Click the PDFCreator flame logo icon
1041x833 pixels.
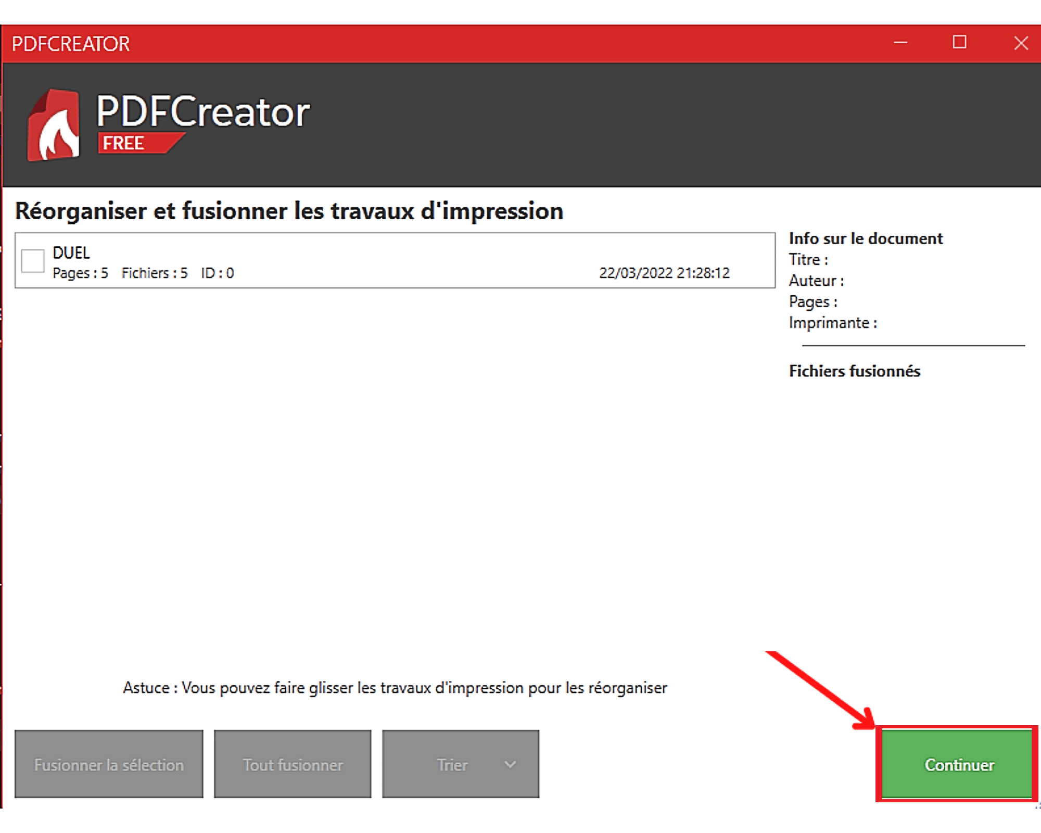[x=54, y=125]
